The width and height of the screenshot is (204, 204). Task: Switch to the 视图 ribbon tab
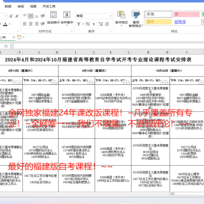click(x=33, y=6)
